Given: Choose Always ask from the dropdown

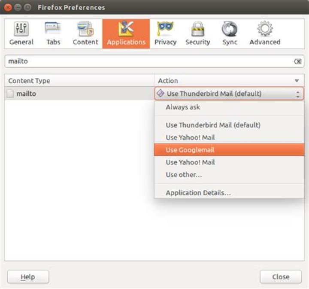Looking at the screenshot, I should click(229, 107).
